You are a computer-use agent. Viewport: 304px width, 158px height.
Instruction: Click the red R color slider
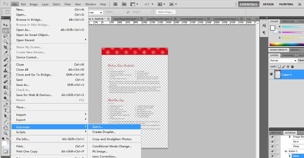click(x=292, y=27)
